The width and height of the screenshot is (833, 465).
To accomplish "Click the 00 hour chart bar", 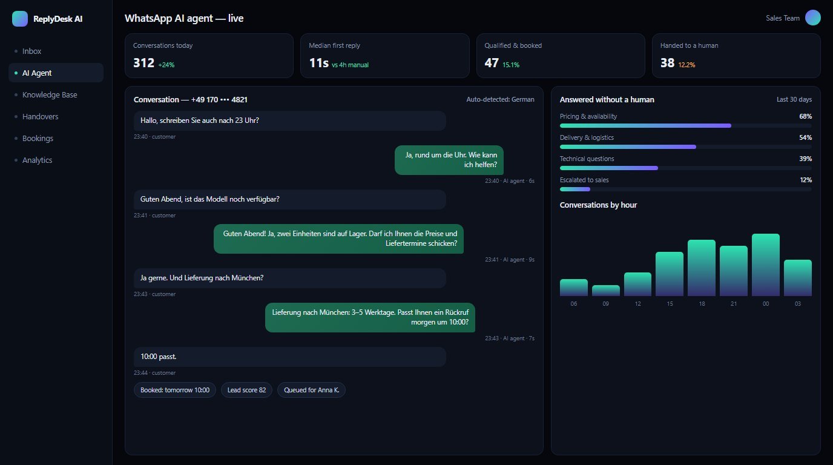I will pos(766,265).
